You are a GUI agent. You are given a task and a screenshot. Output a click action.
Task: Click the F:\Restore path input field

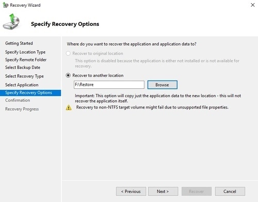pyautogui.click(x=109, y=85)
